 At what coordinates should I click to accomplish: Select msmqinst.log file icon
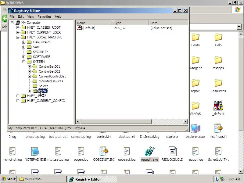coord(12,151)
